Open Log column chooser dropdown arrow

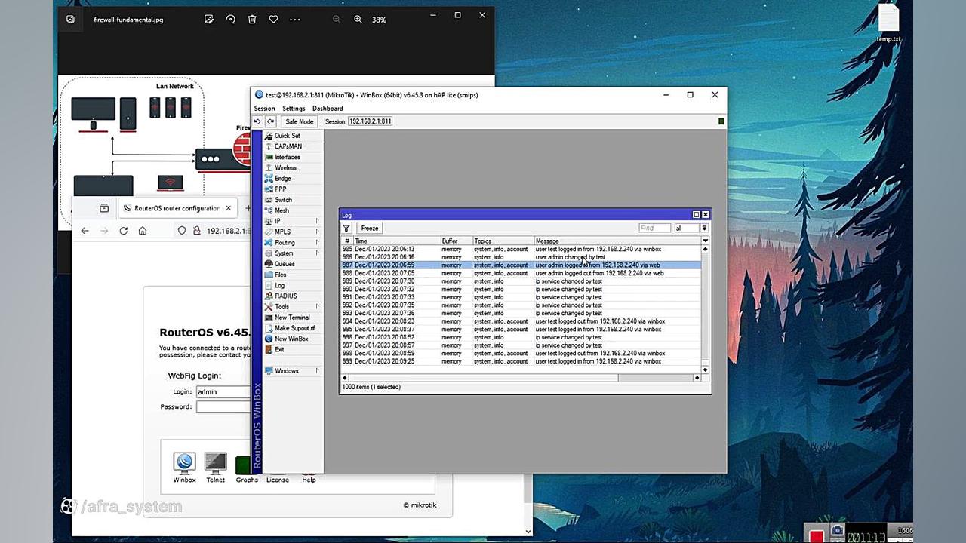(706, 241)
